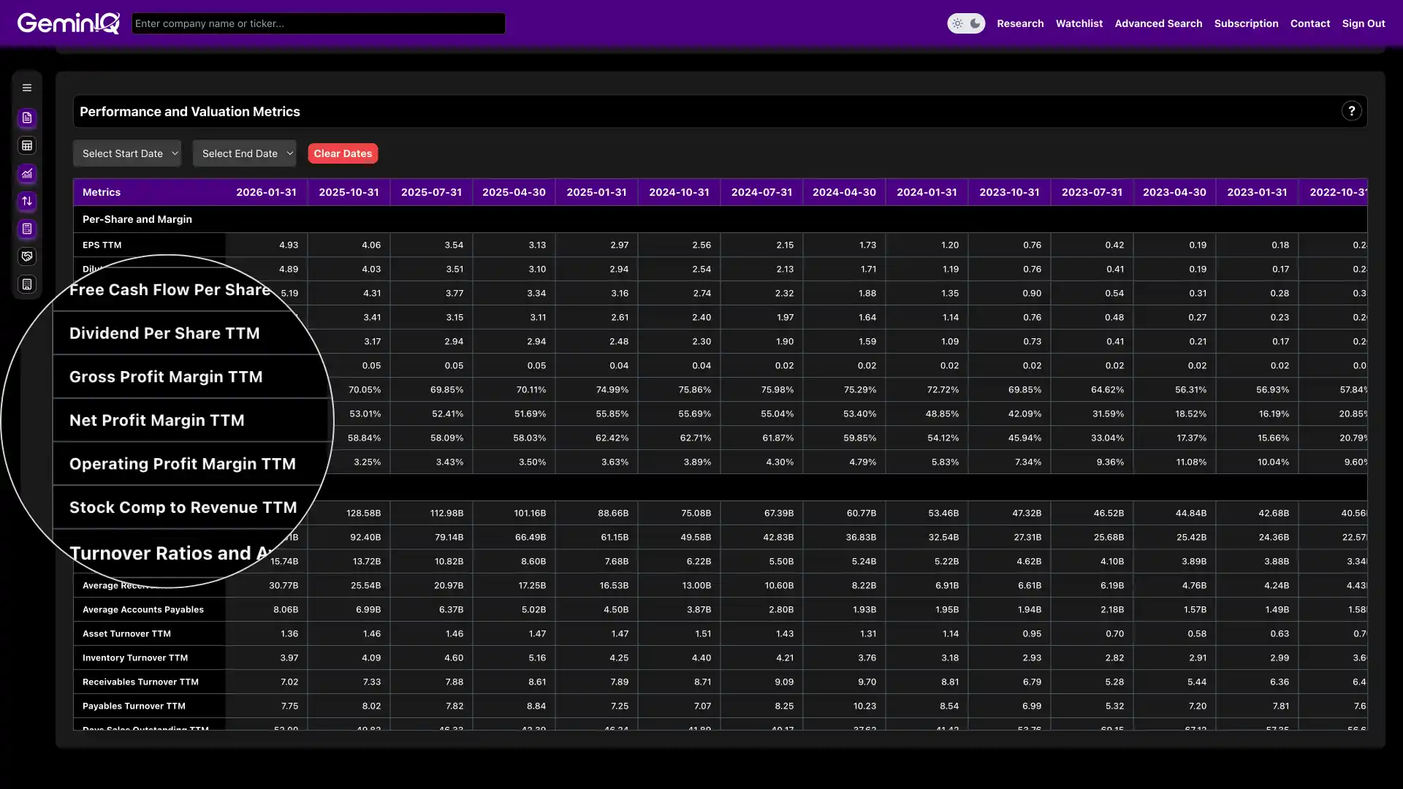Viewport: 1403px width, 789px height.
Task: Open the calculator tool in sidebar
Action: click(x=27, y=229)
